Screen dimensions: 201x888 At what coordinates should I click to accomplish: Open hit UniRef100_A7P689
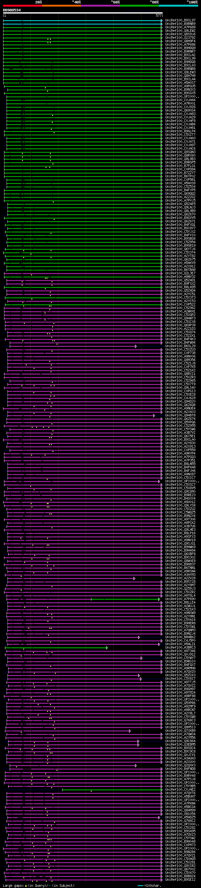point(180,27)
